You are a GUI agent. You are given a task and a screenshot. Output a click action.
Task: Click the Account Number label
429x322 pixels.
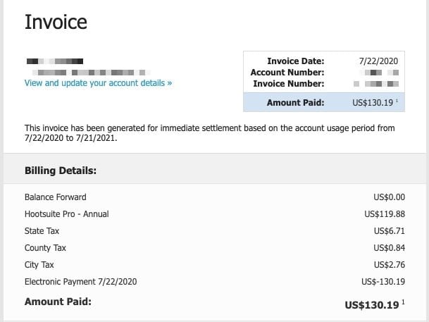pos(287,73)
